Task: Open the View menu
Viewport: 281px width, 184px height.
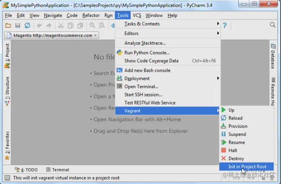Action: coord(34,16)
